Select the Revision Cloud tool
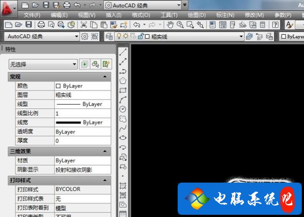The width and height of the screenshot is (304, 217). [x=123, y=119]
